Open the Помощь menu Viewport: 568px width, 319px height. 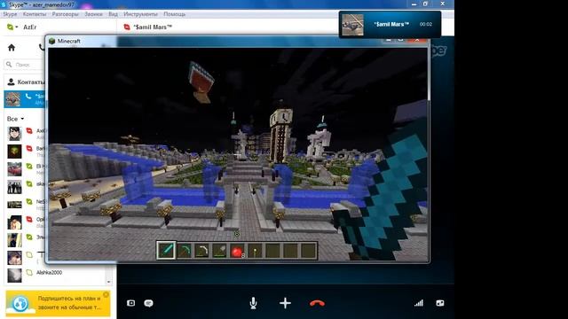click(x=174, y=14)
